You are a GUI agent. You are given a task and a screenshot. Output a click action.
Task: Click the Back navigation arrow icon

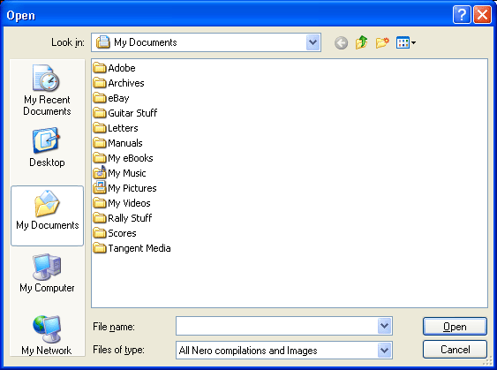[341, 42]
